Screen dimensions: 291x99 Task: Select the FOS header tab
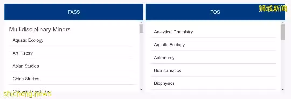215,12
